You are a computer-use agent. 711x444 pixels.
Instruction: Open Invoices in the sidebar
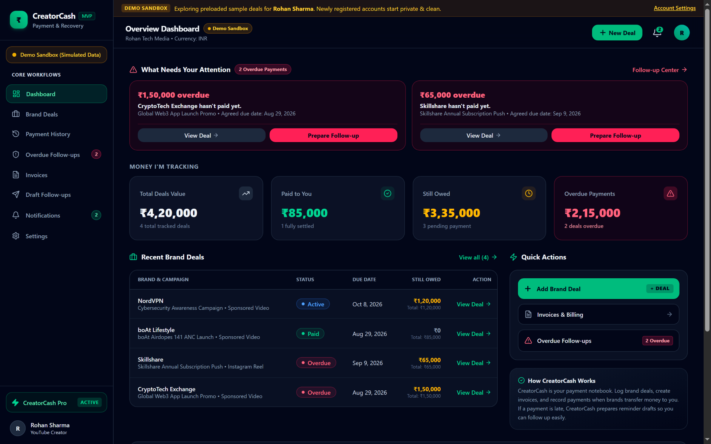57,175
